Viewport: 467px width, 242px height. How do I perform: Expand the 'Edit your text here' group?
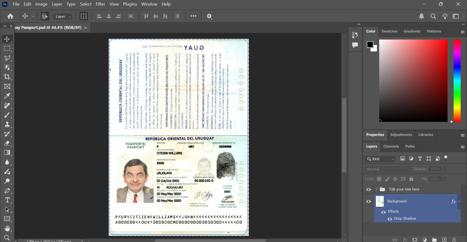tap(376, 190)
